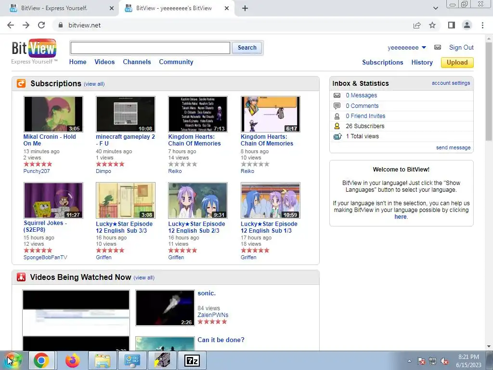Click the Total views TV icon
The image size is (493, 370).
[337, 136]
